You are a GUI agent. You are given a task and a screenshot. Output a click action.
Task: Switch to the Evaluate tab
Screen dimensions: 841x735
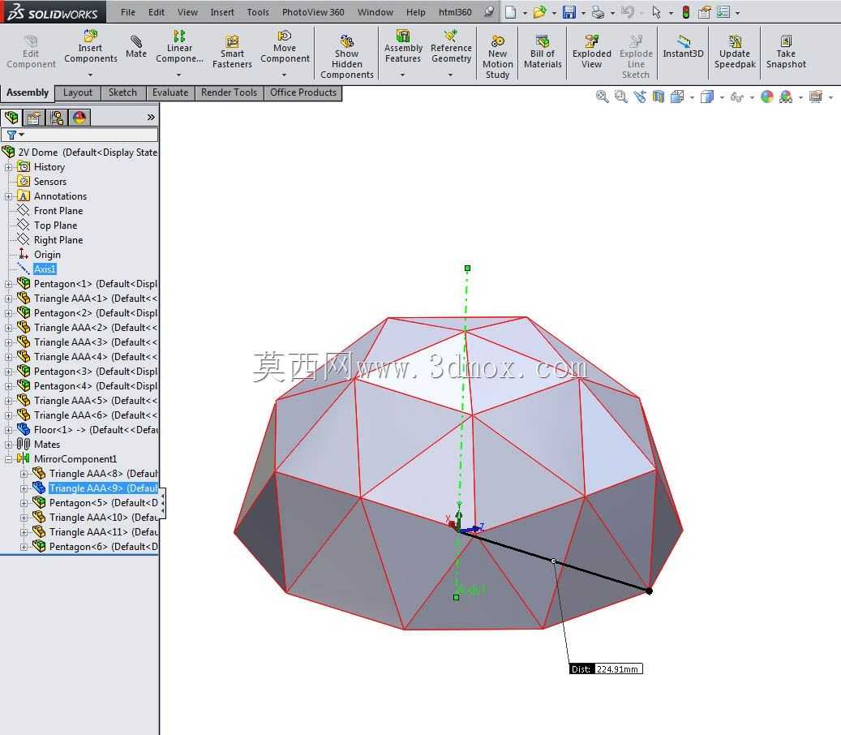[170, 92]
